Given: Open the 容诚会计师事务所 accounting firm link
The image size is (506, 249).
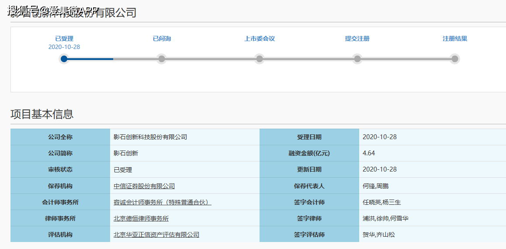Looking at the screenshot, I should (x=162, y=203).
